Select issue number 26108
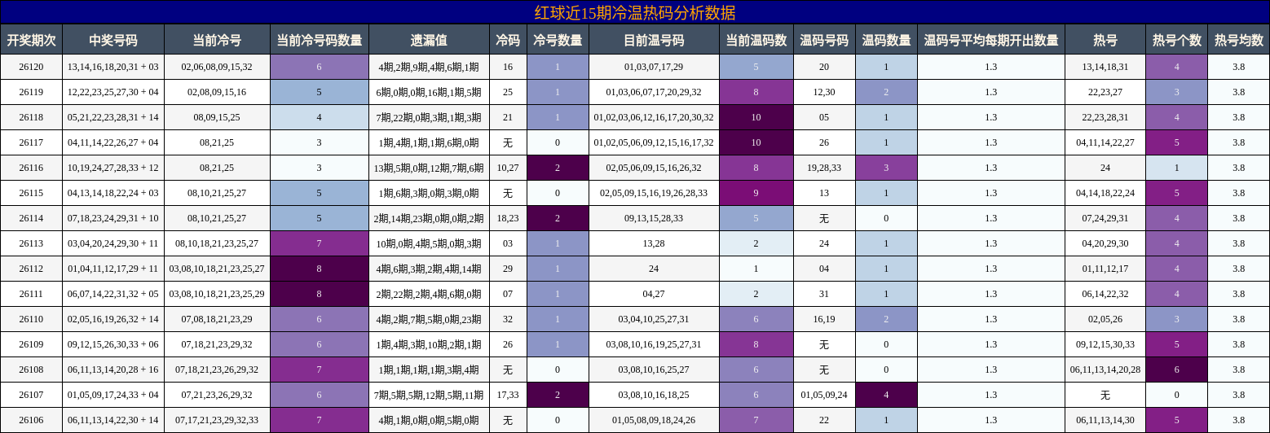1270x433 pixels. point(31,370)
